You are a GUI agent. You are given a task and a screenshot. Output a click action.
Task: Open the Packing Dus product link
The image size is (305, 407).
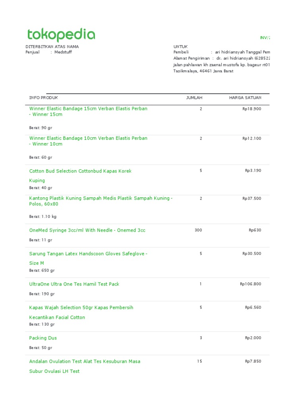tap(43, 338)
